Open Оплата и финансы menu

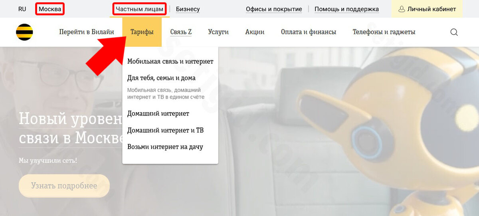point(309,32)
